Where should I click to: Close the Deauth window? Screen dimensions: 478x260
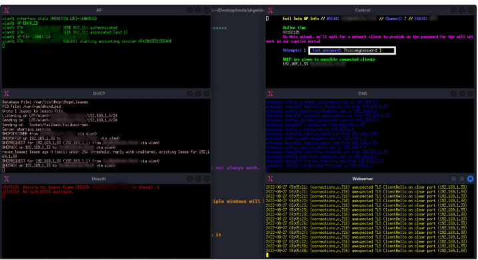click(207, 179)
